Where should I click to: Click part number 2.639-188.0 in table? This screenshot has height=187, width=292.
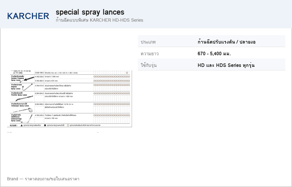39,73
